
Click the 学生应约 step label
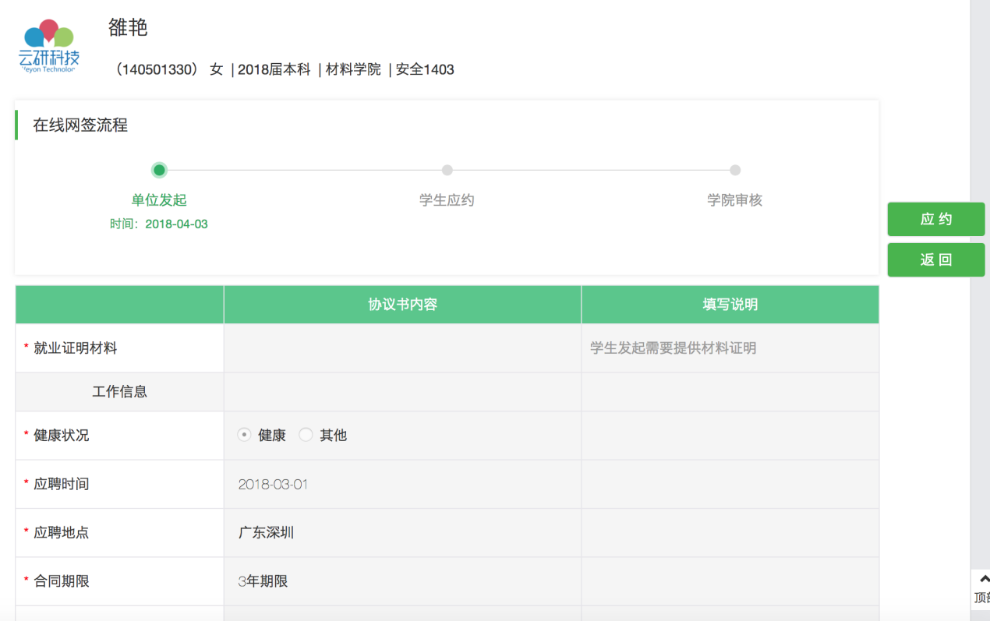(447, 200)
